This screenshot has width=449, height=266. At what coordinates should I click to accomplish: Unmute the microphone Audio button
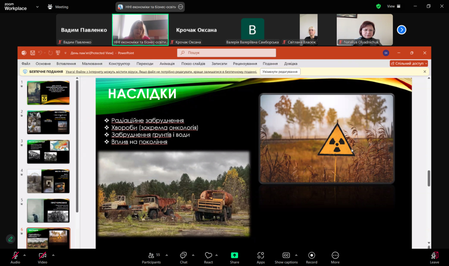point(15,256)
